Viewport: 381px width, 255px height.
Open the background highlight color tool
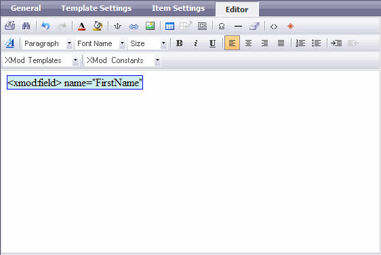(98, 26)
